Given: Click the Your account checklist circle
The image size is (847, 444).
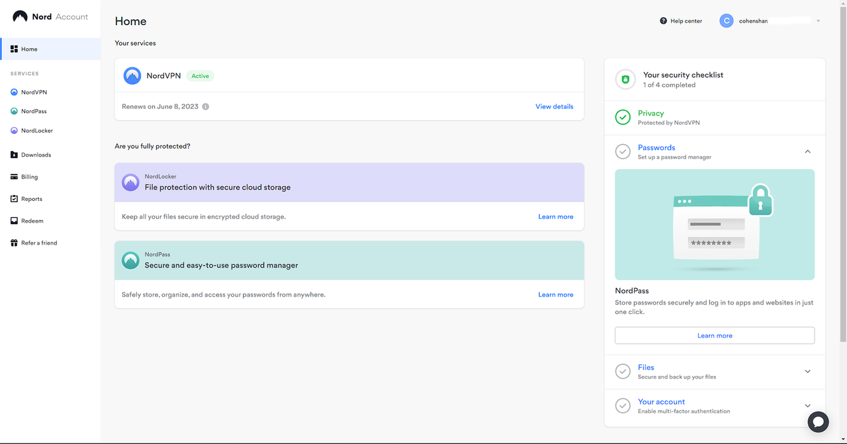Looking at the screenshot, I should click(623, 406).
